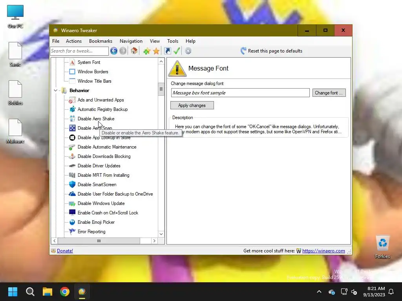
Task: Click Disable Driver Updates icon
Action: [72, 166]
